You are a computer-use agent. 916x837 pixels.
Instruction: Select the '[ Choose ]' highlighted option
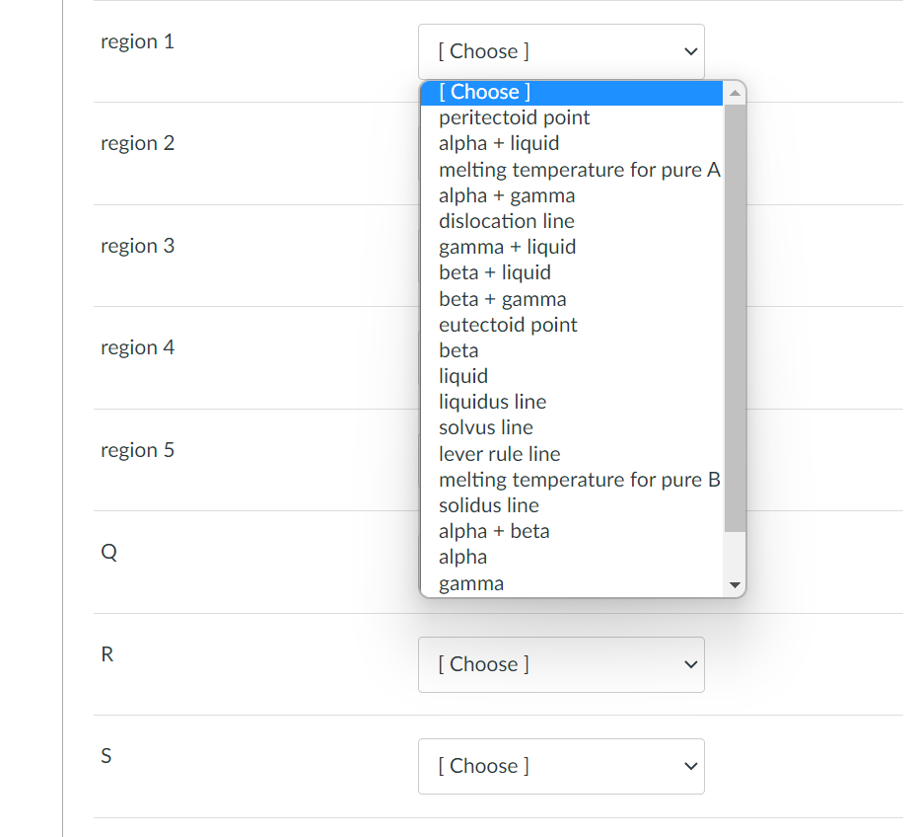(572, 93)
